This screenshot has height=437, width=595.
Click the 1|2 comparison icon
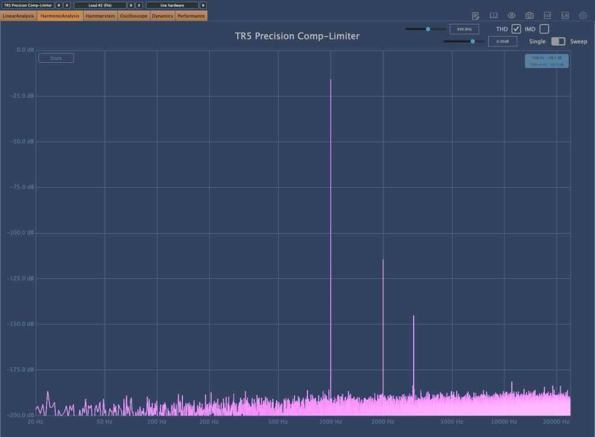click(x=547, y=16)
